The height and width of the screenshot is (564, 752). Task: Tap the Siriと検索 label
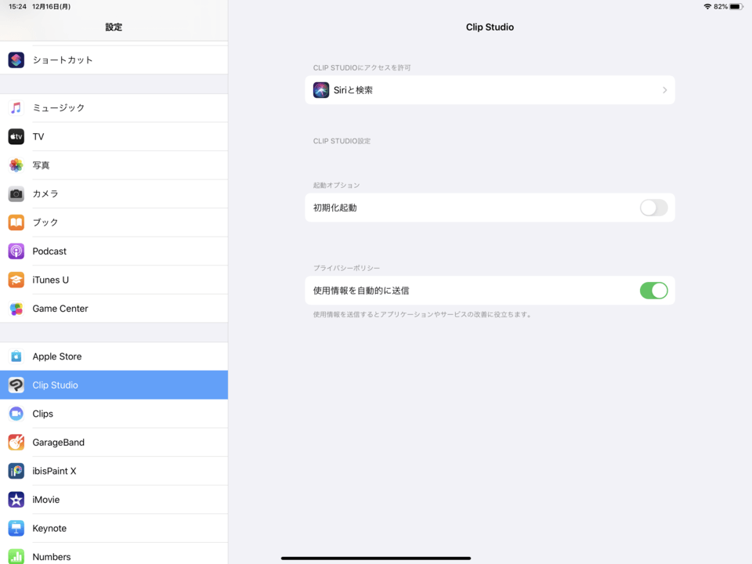coord(353,90)
